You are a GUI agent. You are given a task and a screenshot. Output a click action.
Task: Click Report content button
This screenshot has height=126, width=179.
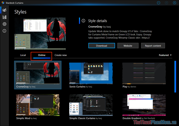point(153,46)
